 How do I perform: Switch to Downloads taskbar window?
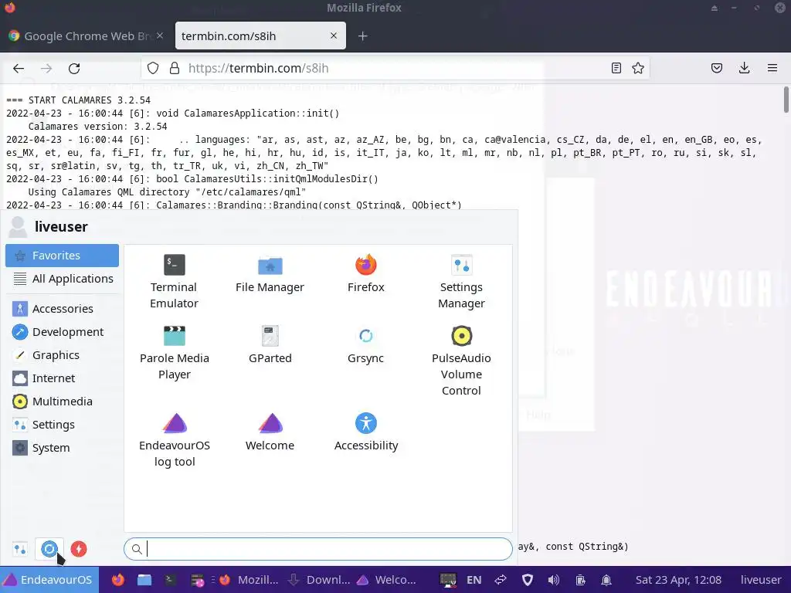319,580
